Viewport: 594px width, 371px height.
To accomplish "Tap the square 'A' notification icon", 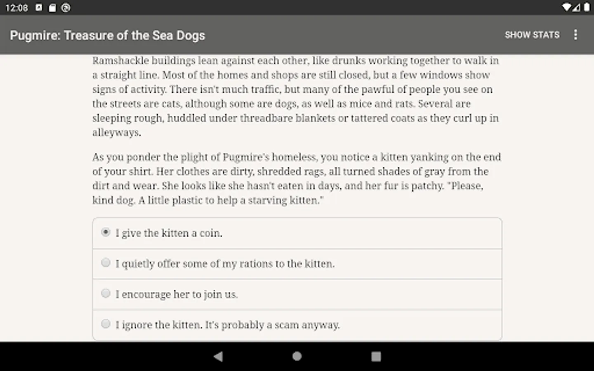I will click(39, 7).
